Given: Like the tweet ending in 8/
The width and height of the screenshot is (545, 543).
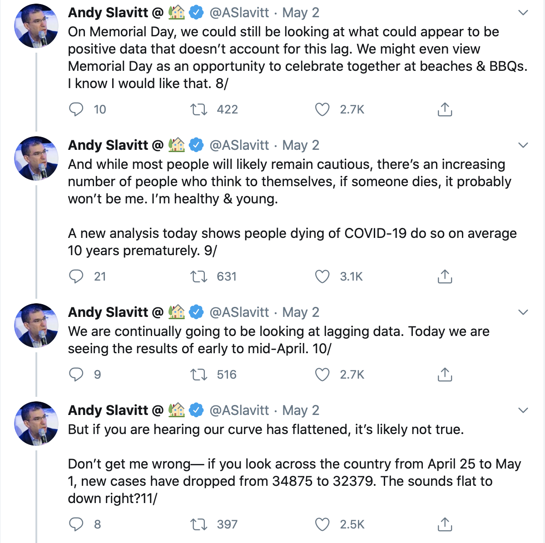Looking at the screenshot, I should (322, 109).
